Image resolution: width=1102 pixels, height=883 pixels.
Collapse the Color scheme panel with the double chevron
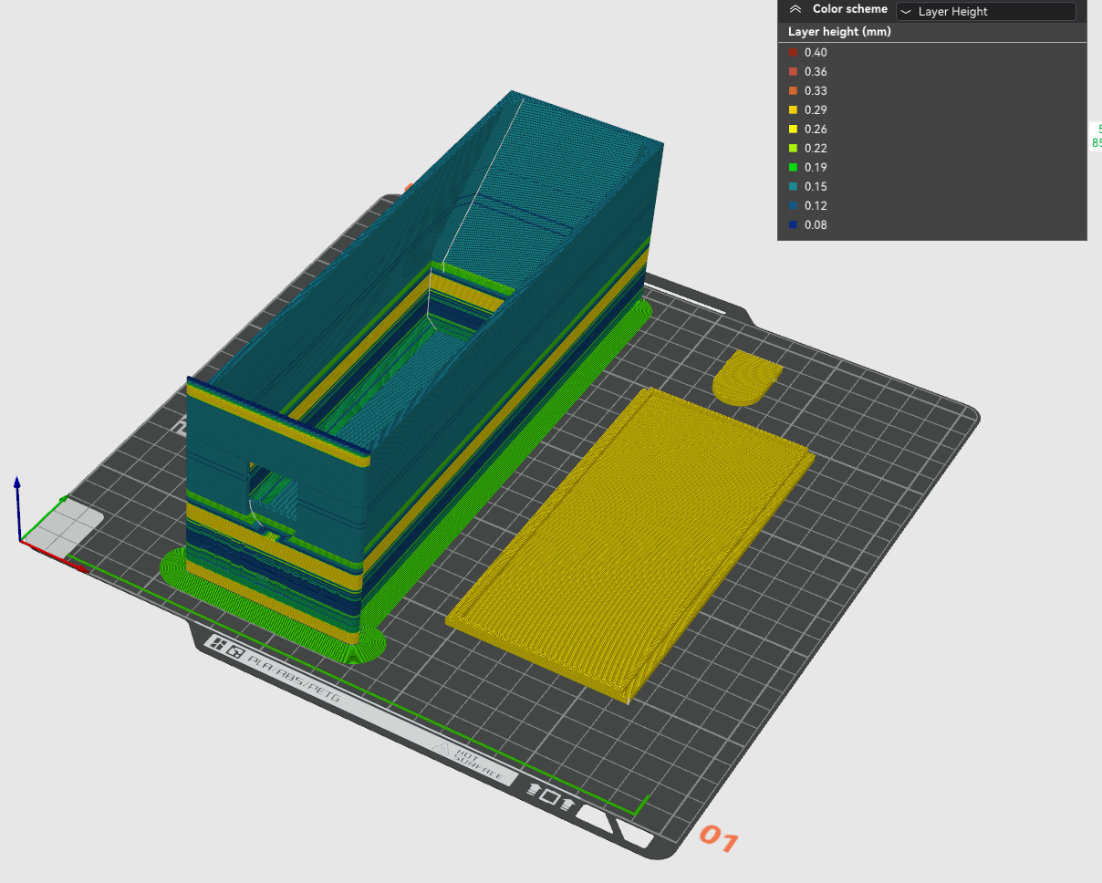795,9
